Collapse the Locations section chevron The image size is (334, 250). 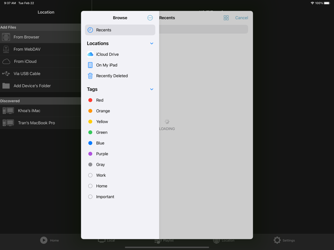pos(152,43)
